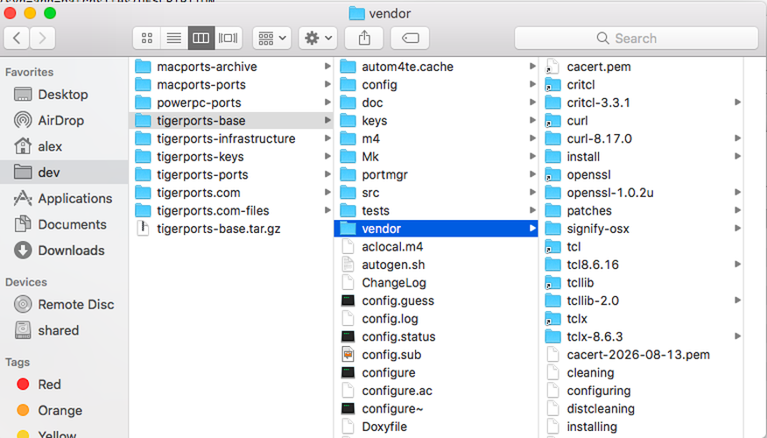Switch to list view mode
The width and height of the screenshot is (767, 438).
click(174, 39)
